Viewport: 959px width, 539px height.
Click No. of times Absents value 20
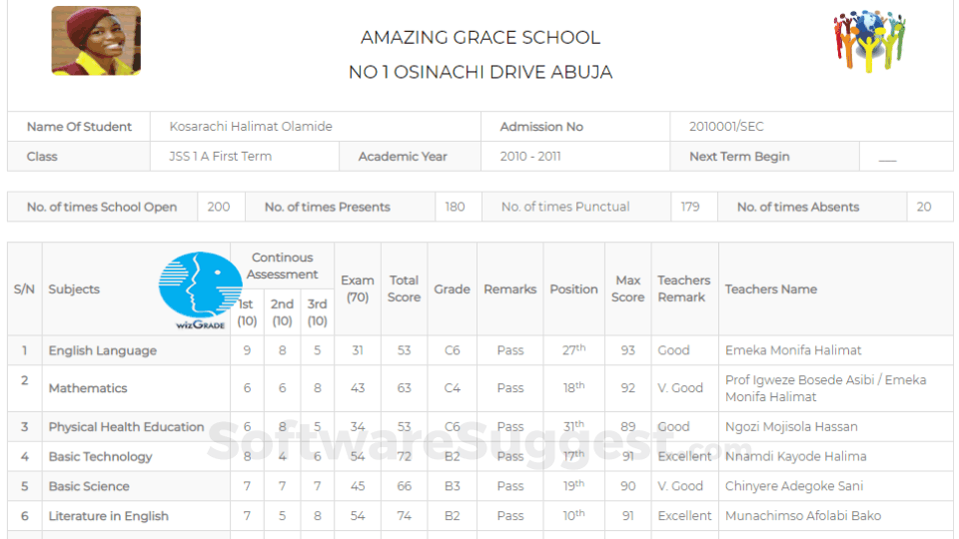924,207
